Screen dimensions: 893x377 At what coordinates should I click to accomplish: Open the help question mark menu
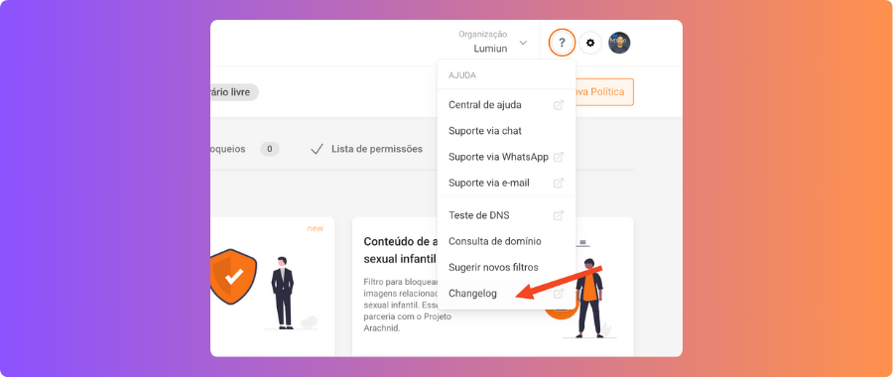pyautogui.click(x=562, y=43)
